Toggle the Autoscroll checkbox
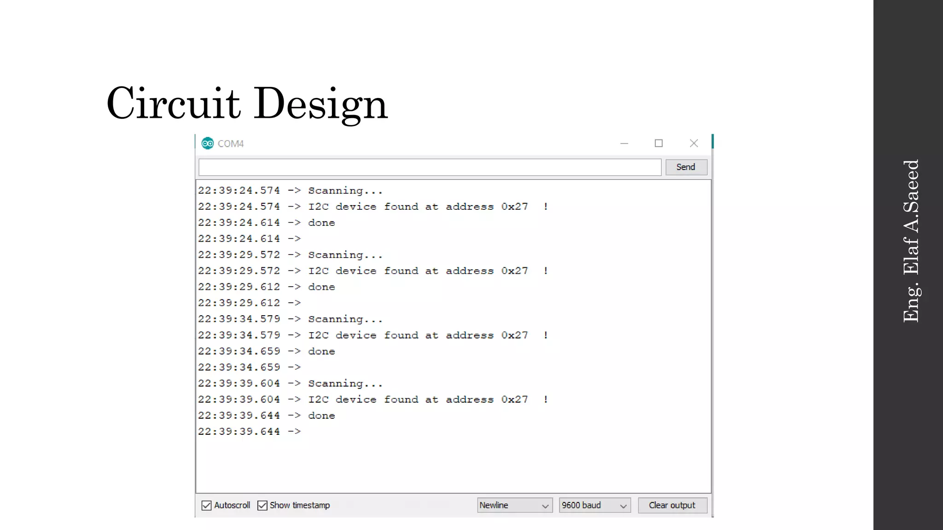 click(x=206, y=505)
